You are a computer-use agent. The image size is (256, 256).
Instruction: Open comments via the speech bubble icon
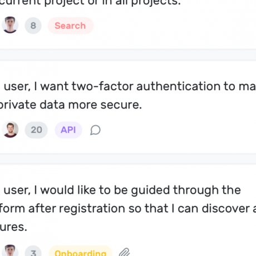(x=95, y=130)
